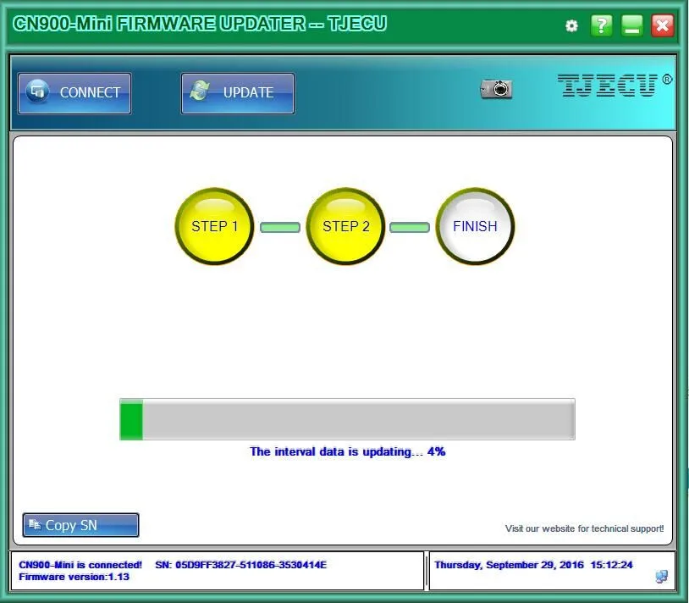Close the firmware updater window
This screenshot has width=689, height=603.
(663, 25)
